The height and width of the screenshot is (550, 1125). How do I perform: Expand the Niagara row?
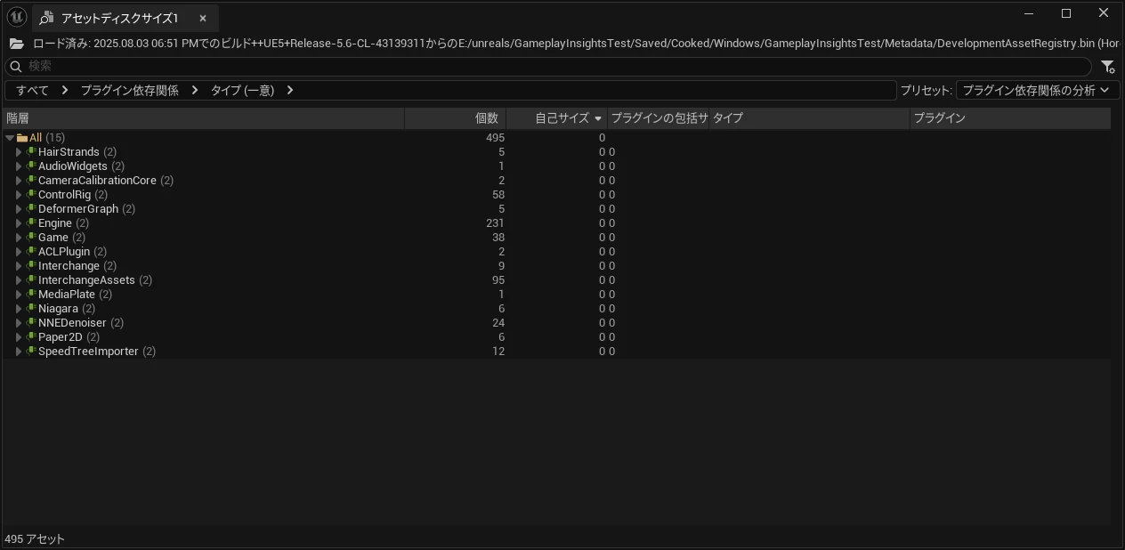pos(19,309)
